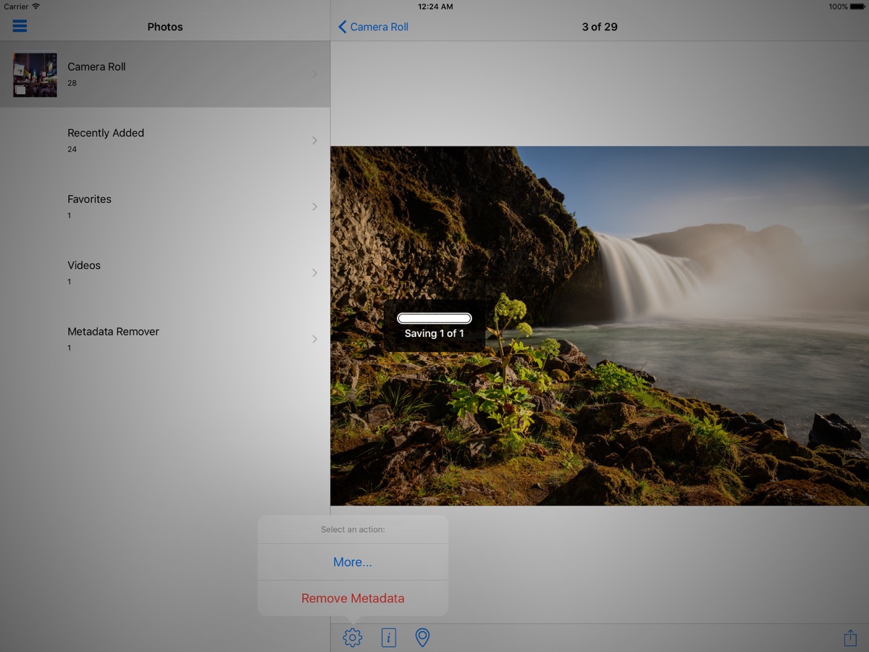Expand the Recently Added chevron
Image resolution: width=869 pixels, height=652 pixels.
314,141
